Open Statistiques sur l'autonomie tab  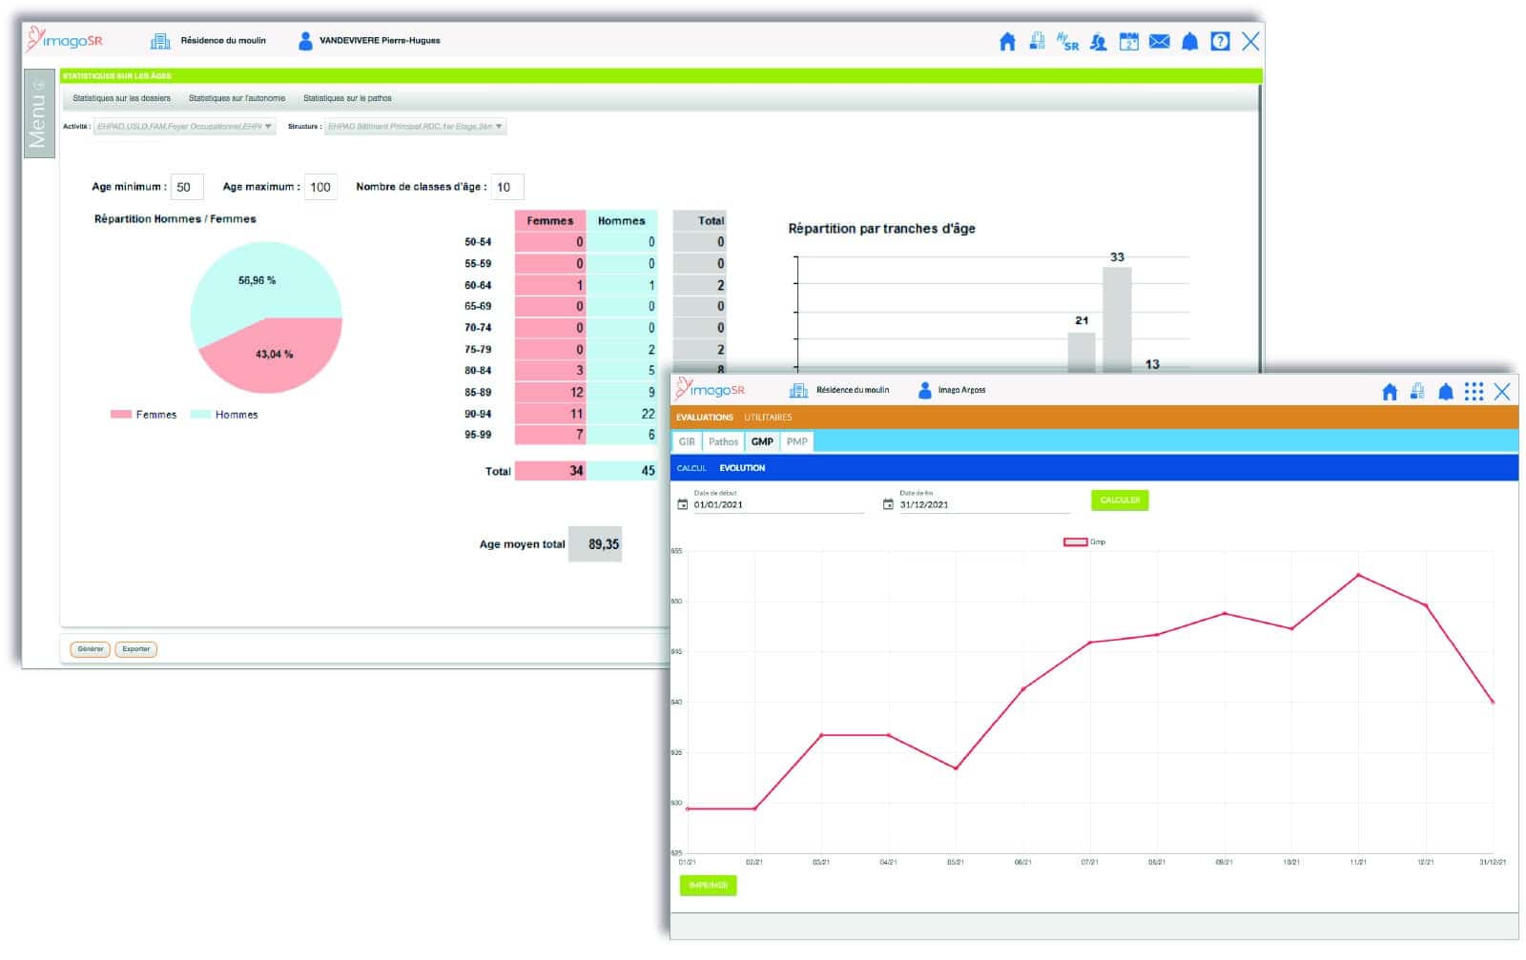pos(237,98)
